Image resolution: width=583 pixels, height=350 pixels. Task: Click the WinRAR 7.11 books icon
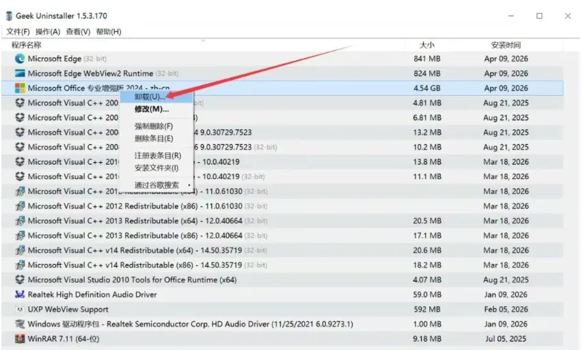click(x=20, y=339)
